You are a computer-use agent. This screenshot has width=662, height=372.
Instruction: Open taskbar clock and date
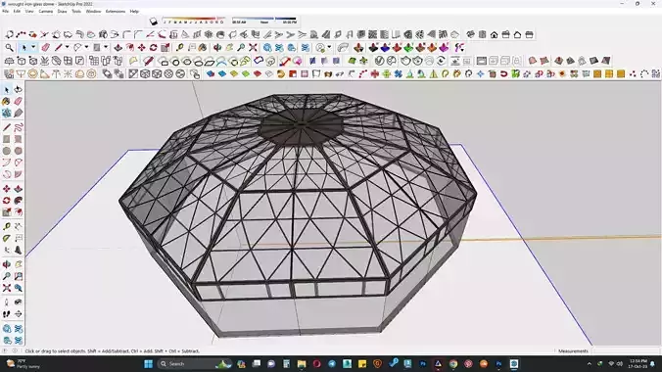(x=638, y=363)
